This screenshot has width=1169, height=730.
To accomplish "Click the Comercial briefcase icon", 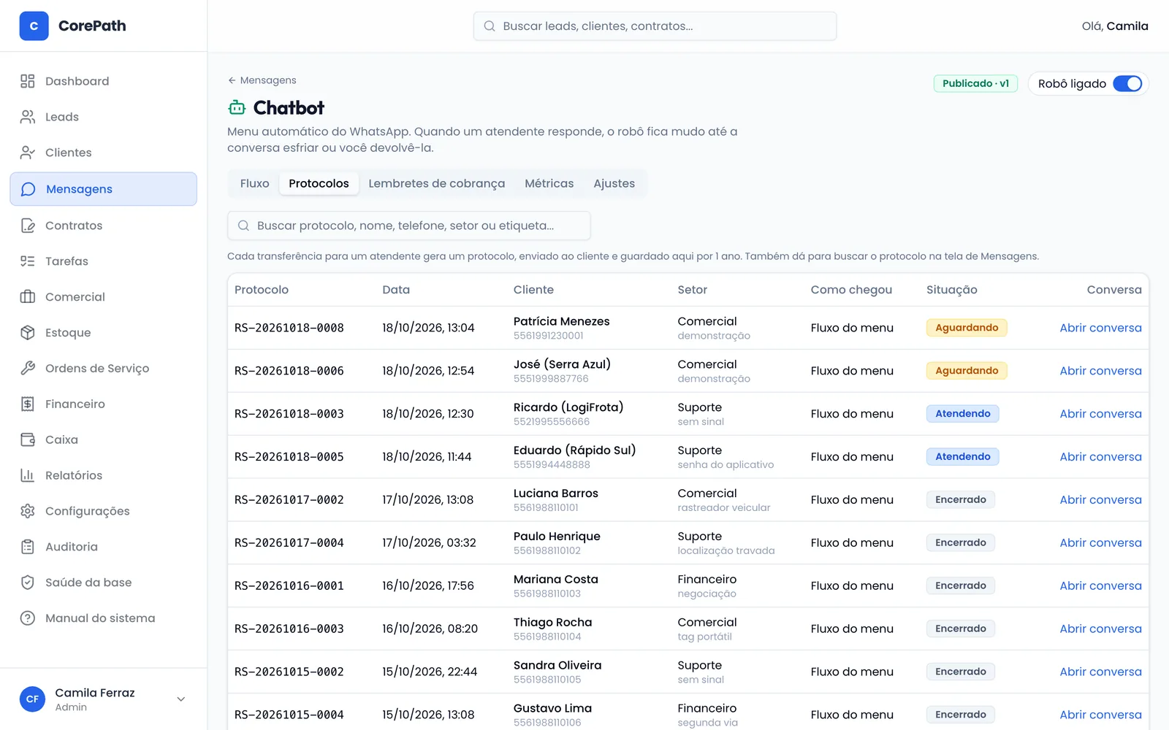I will pos(28,297).
